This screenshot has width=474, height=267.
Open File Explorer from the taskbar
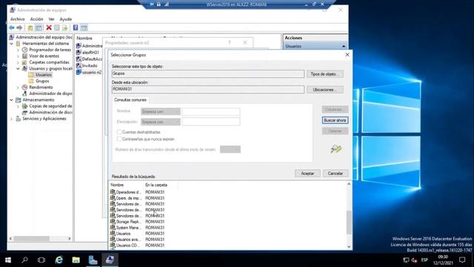[x=76, y=260]
